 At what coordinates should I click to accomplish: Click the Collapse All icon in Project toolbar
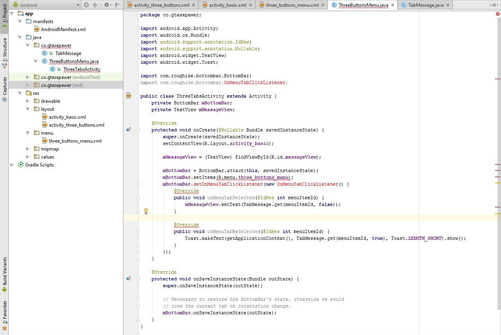pos(95,5)
